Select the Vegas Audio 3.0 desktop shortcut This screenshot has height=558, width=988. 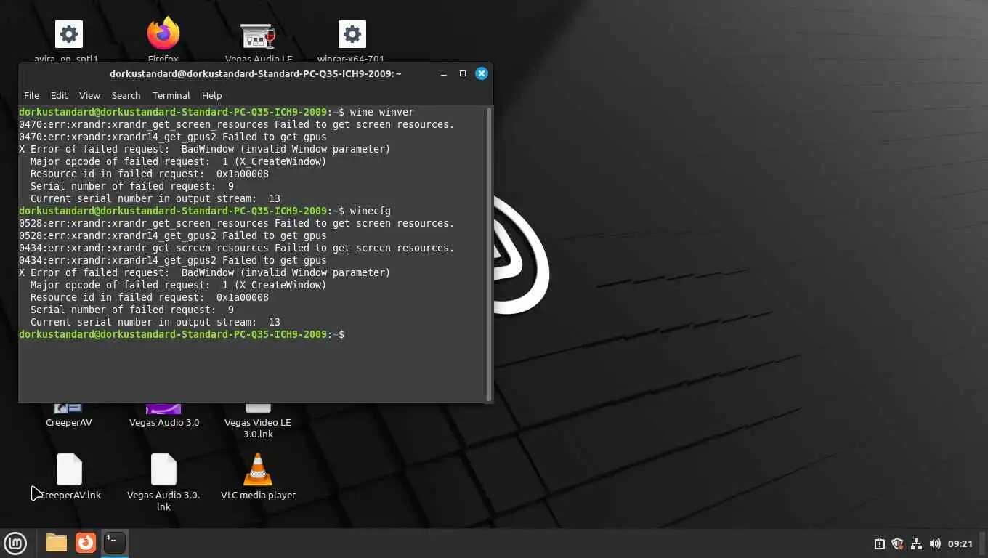coord(164,416)
